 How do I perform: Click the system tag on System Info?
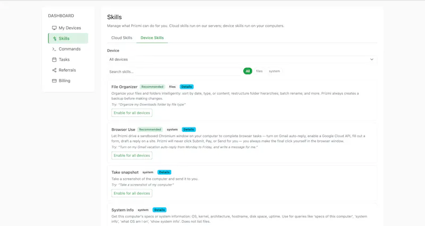[x=143, y=210]
